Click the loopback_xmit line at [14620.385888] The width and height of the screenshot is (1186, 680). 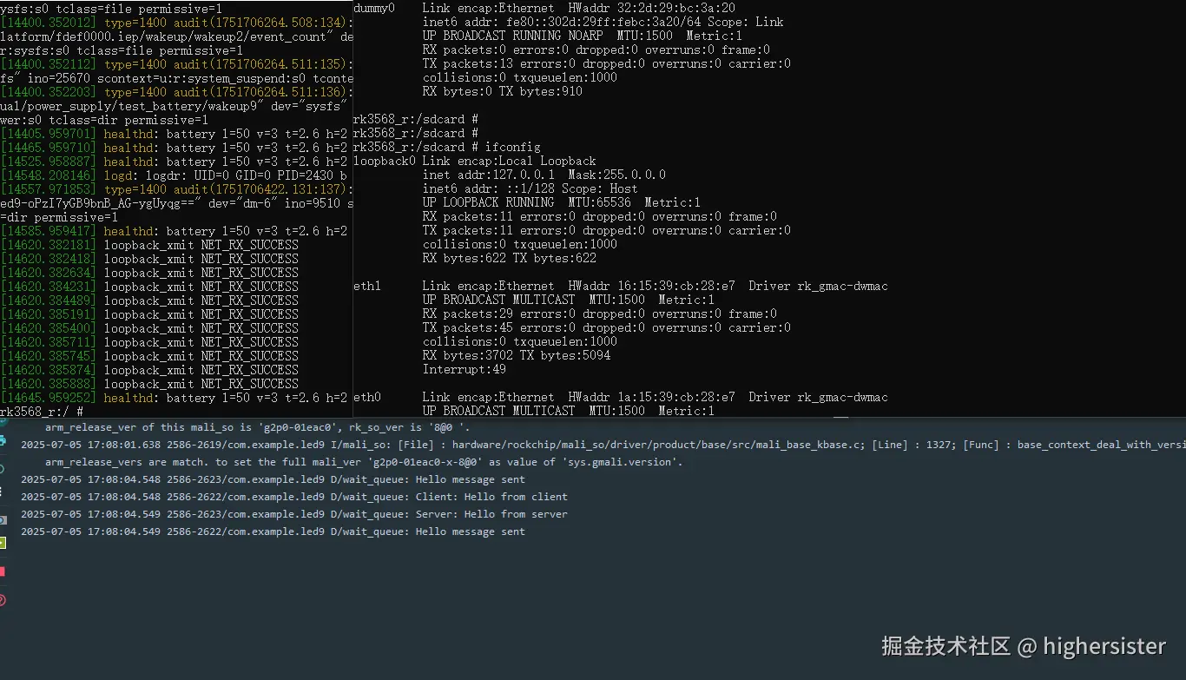pos(149,384)
